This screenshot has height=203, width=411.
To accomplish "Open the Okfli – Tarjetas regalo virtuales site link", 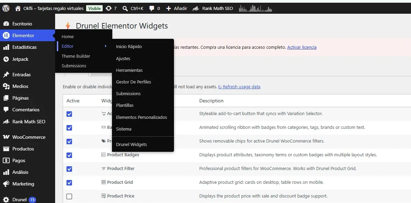I will (53, 8).
